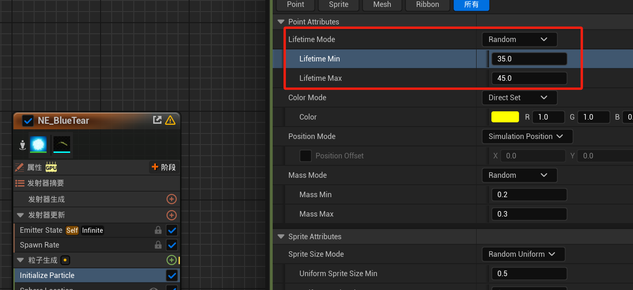Click the Lifetime Max value field
The height and width of the screenshot is (290, 633).
(x=529, y=79)
